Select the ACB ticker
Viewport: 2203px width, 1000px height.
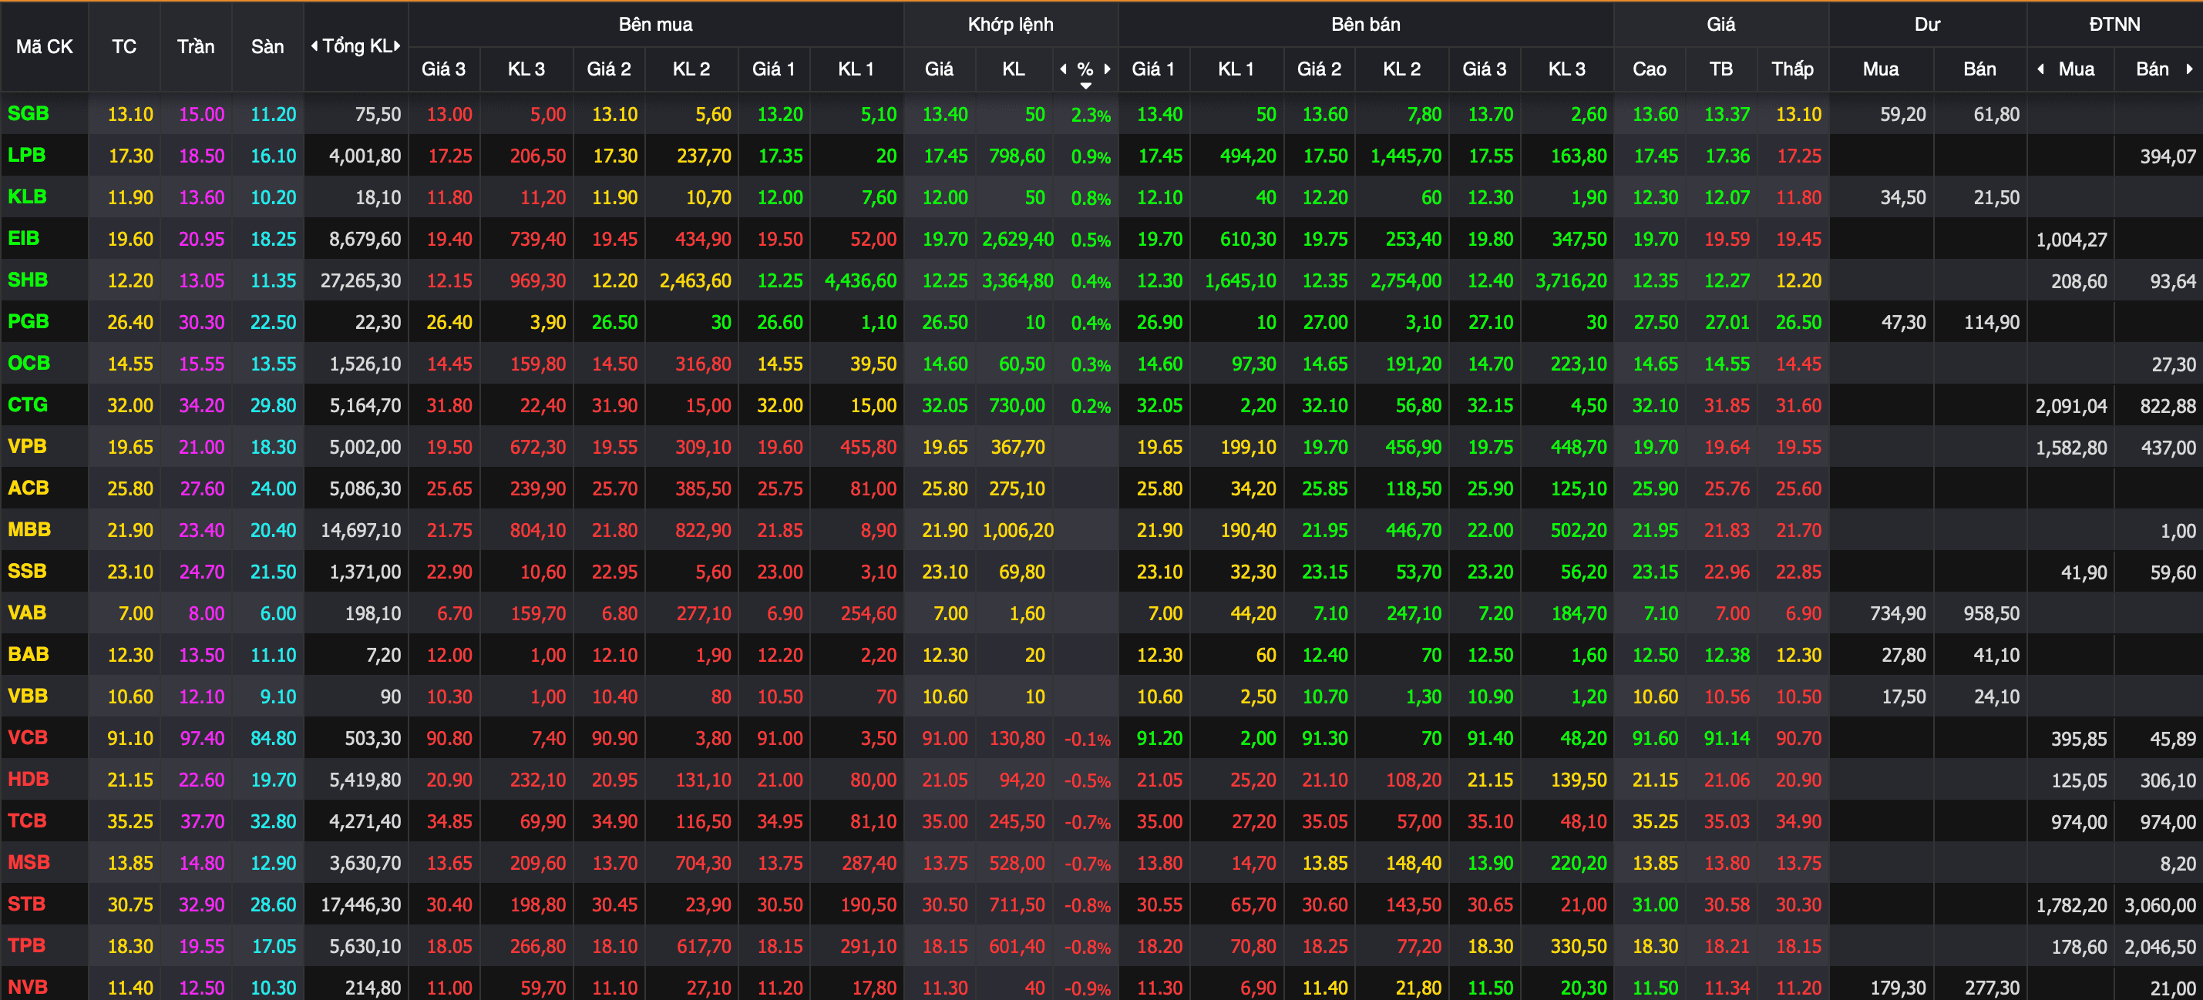(x=29, y=488)
